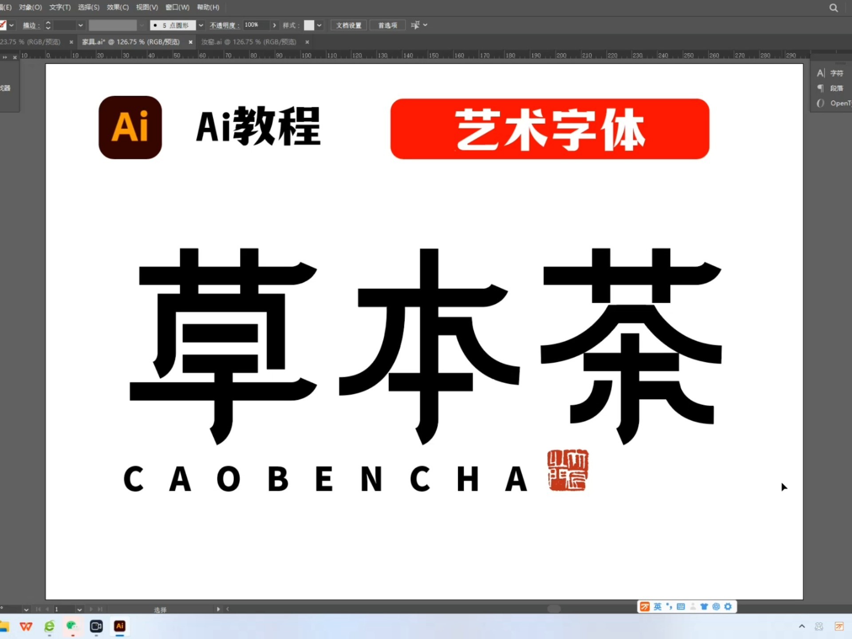Expand the 5 点圆形 brush dropdown

[201, 25]
